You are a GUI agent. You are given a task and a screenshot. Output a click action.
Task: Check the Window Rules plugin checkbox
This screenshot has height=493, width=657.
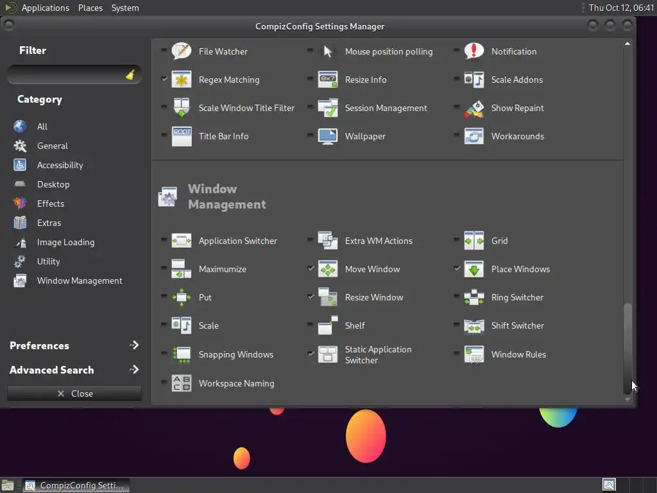tap(457, 354)
